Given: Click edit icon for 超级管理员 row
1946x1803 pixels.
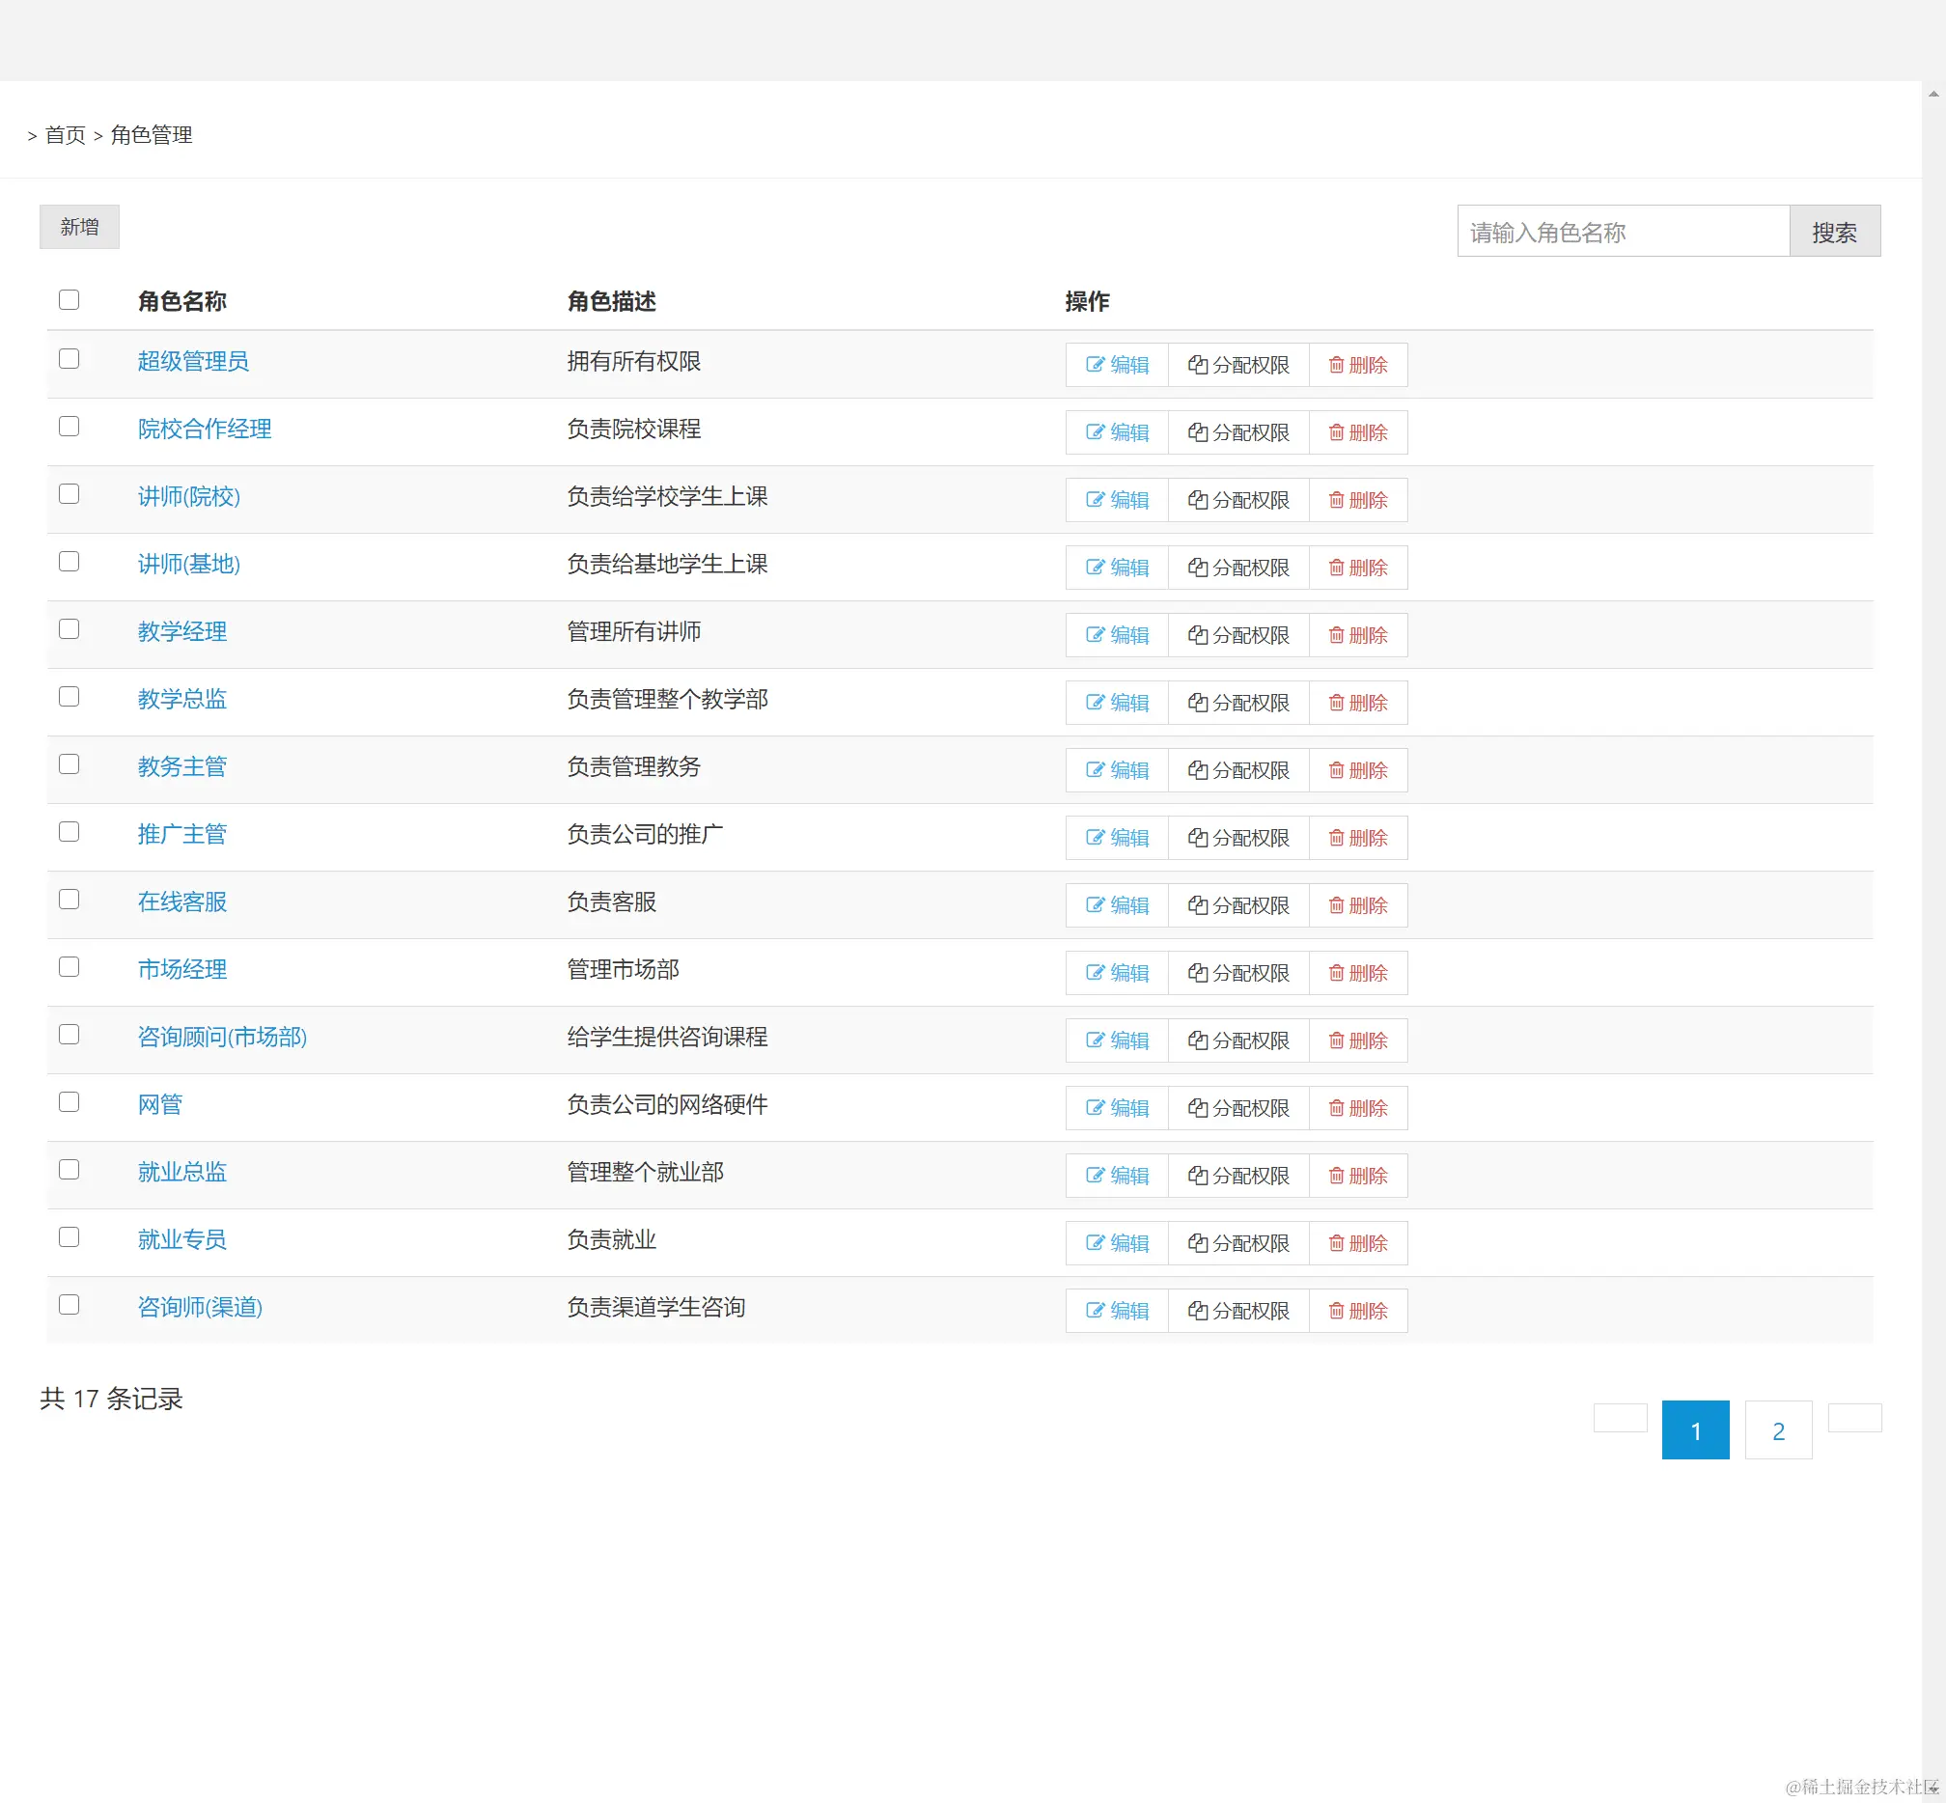Looking at the screenshot, I should (1095, 365).
